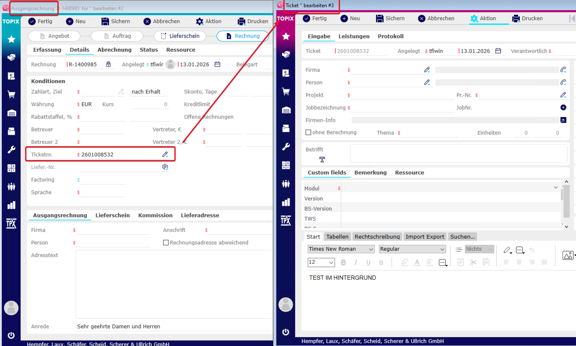
Task: Open Aktion menu in ticket window
Action: (x=483, y=18)
